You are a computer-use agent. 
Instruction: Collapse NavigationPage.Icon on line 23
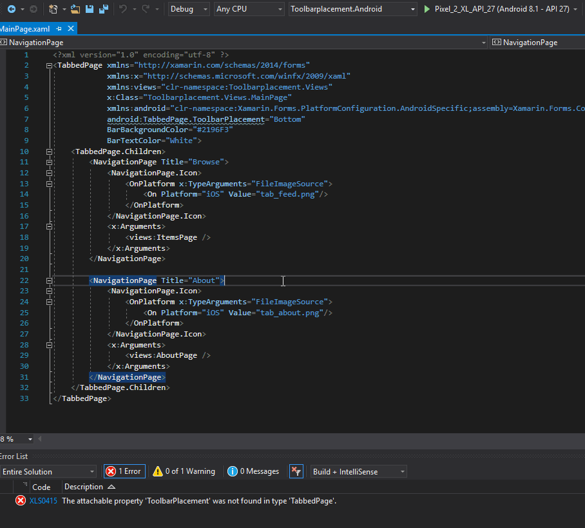click(x=49, y=291)
